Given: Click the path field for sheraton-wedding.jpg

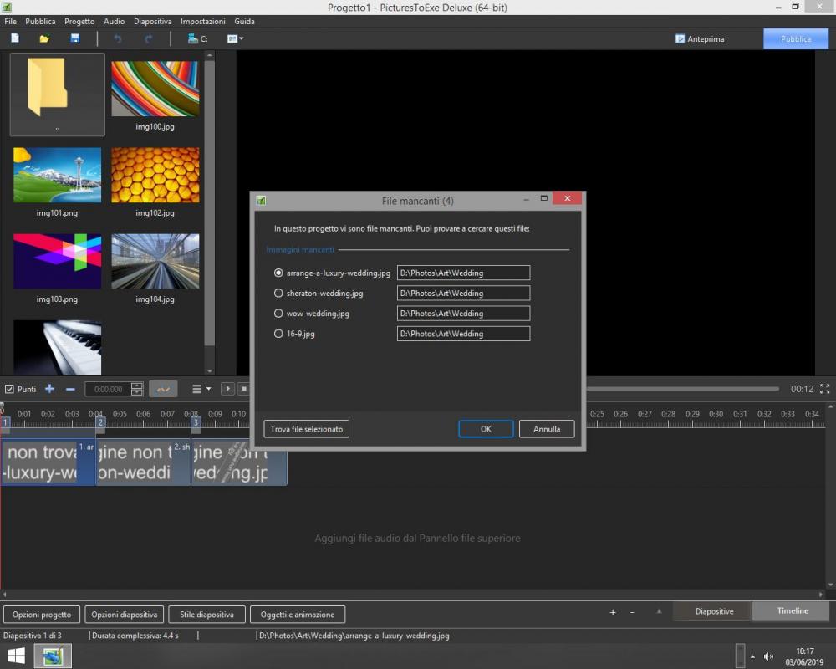Looking at the screenshot, I should (x=463, y=293).
